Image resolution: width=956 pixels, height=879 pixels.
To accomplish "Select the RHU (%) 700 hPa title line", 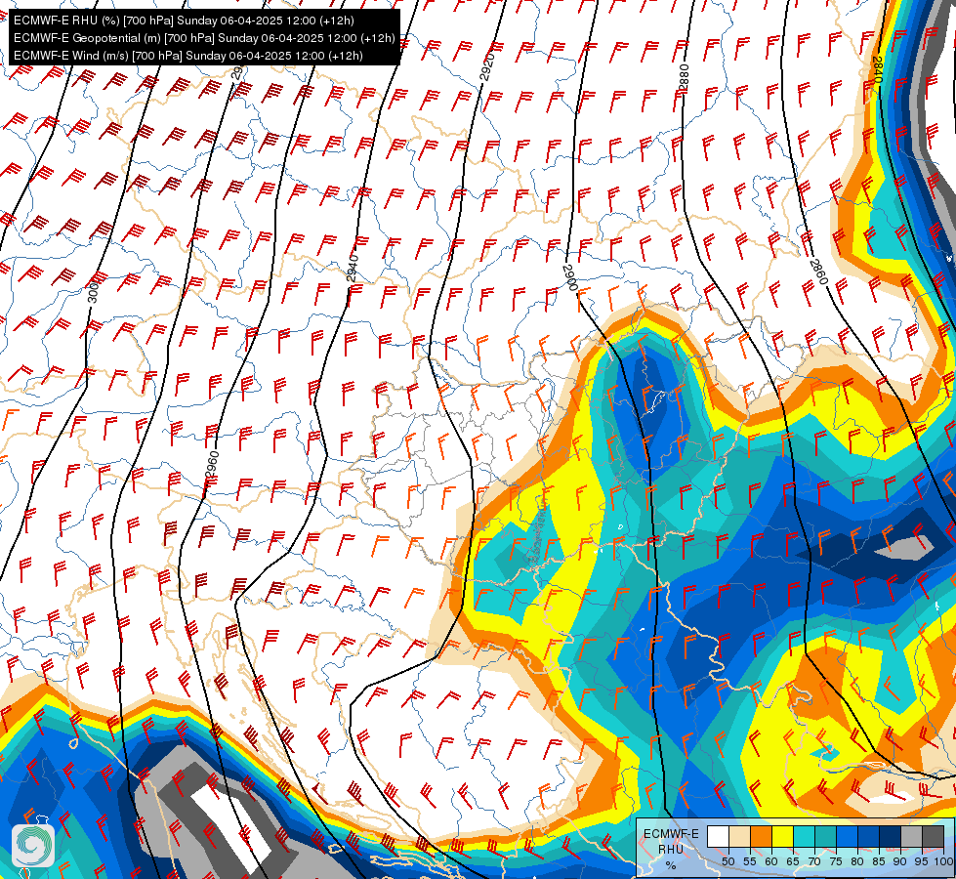I will click(184, 21).
